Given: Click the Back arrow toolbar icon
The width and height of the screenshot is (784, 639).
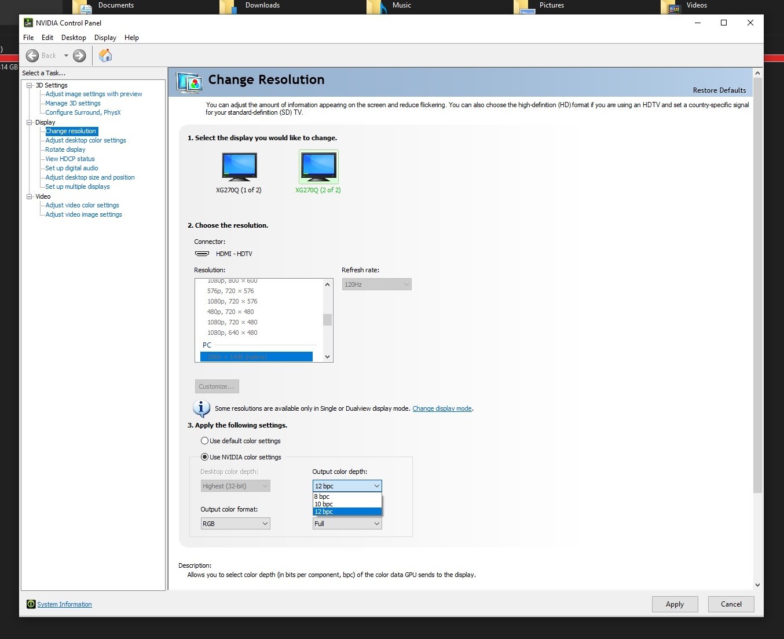Looking at the screenshot, I should pyautogui.click(x=32, y=56).
